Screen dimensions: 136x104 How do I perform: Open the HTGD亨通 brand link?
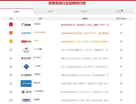38,49
